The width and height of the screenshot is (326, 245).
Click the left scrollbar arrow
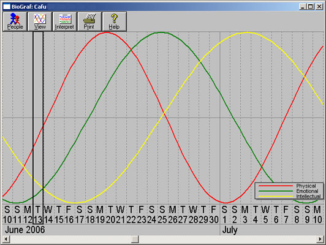[6, 239]
